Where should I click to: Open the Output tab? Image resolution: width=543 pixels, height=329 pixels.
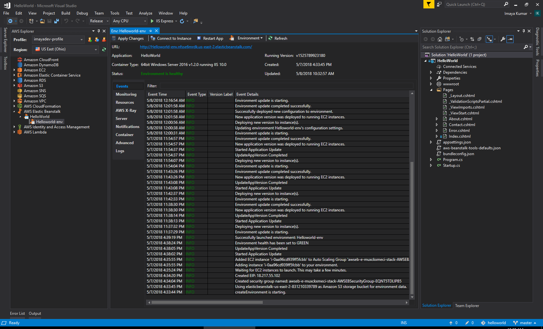[x=35, y=313]
